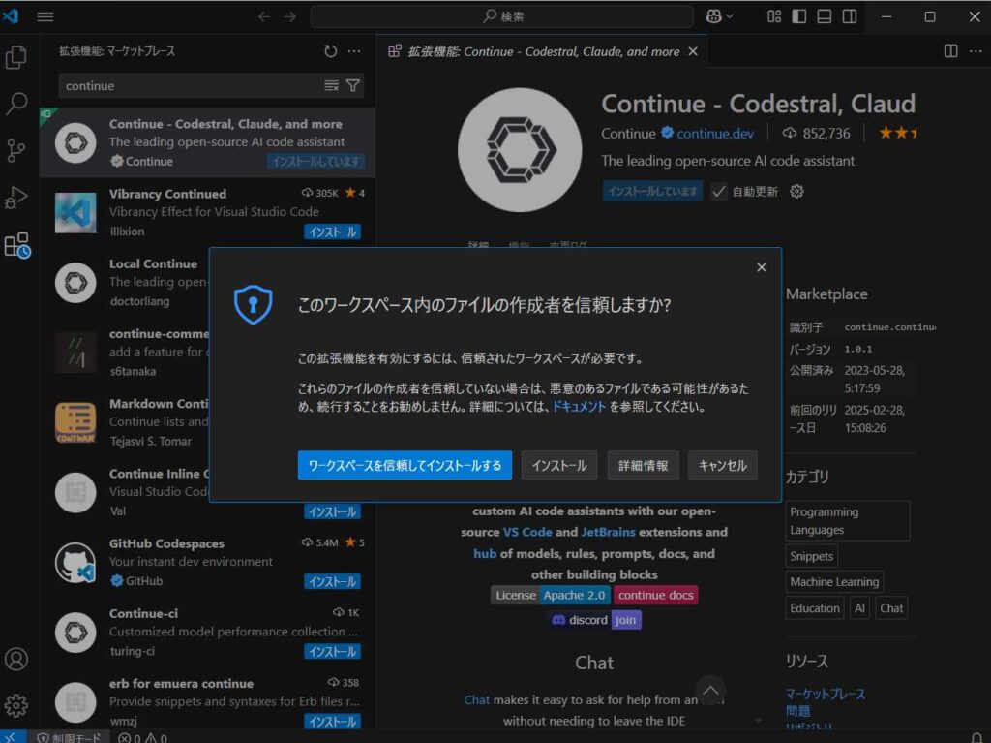
Task: Open the Snippets category tag
Action: (x=812, y=556)
